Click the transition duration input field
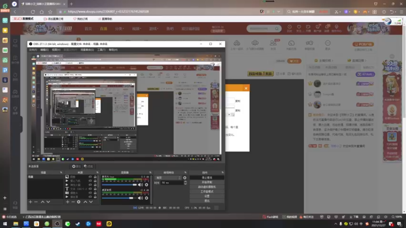406x228 pixels. [x=172, y=183]
